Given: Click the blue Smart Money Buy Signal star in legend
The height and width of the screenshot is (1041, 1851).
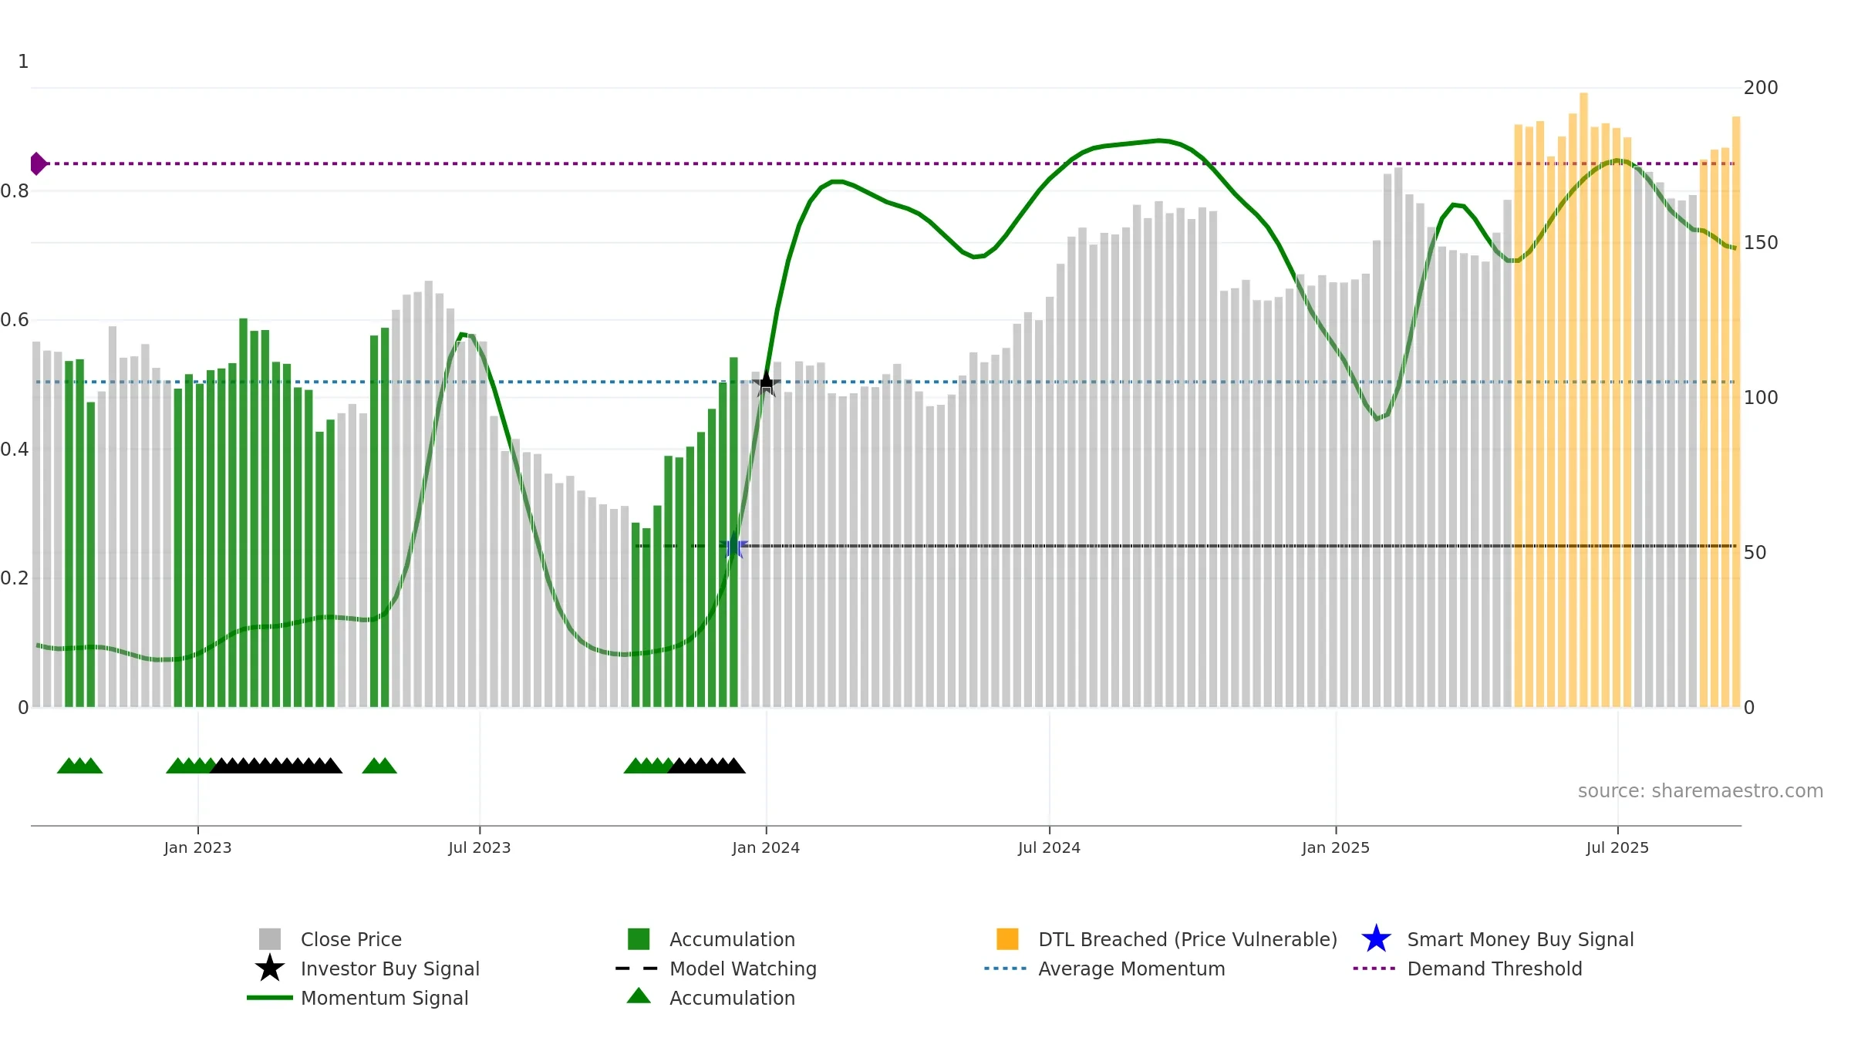Looking at the screenshot, I should 1376,938.
